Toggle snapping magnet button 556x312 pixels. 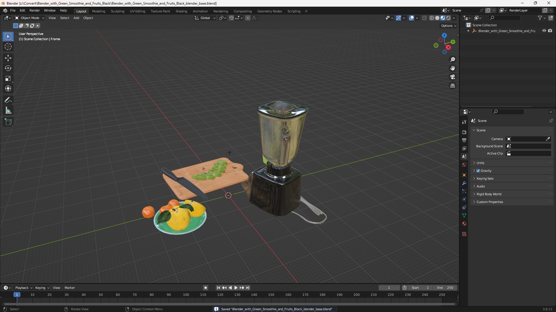(231, 18)
